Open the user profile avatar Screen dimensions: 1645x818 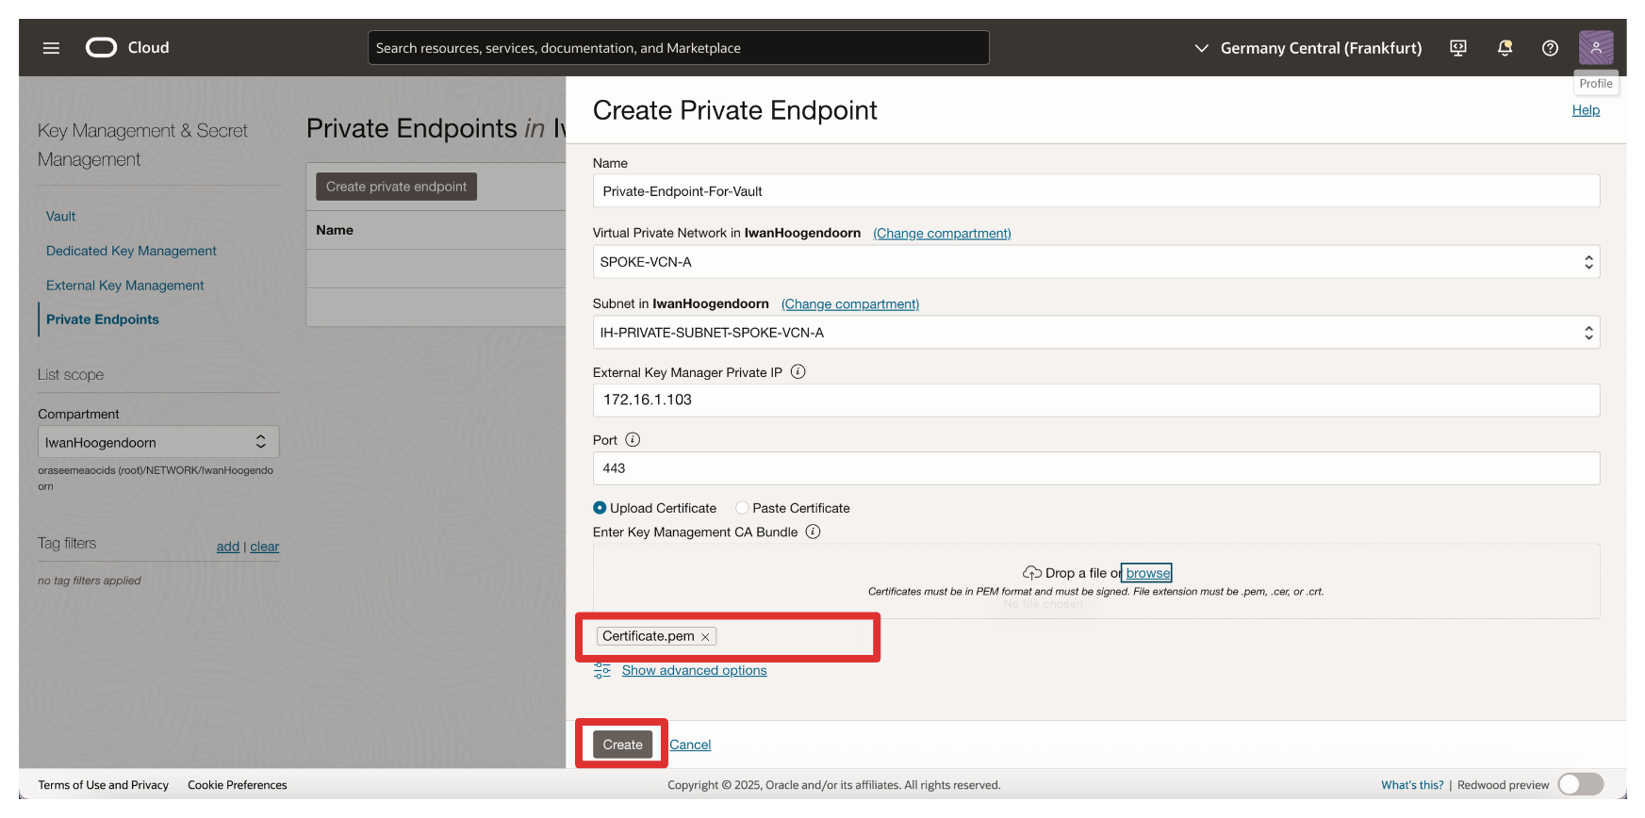pos(1595,47)
